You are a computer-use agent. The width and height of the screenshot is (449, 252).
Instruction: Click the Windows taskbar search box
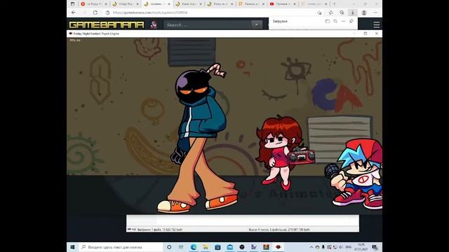(x=120, y=247)
